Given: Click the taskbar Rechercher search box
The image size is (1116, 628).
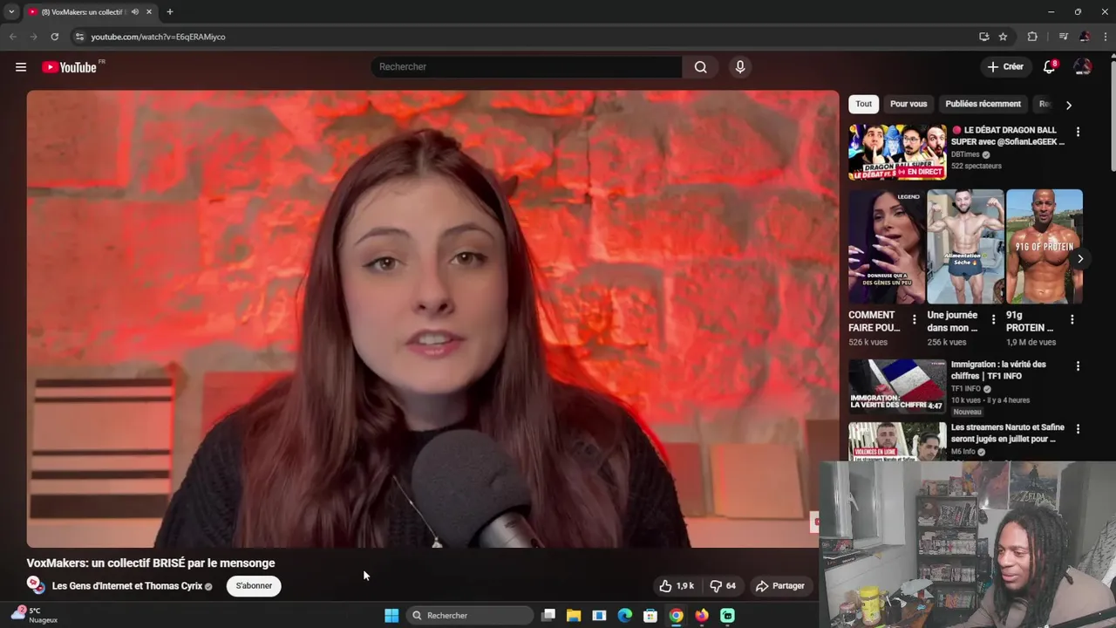Looking at the screenshot, I should click(x=470, y=616).
